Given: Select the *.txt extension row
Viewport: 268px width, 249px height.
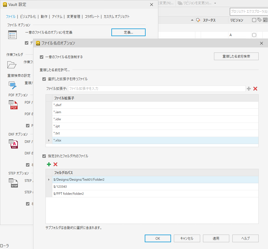Looking at the screenshot, I should point(155,133).
